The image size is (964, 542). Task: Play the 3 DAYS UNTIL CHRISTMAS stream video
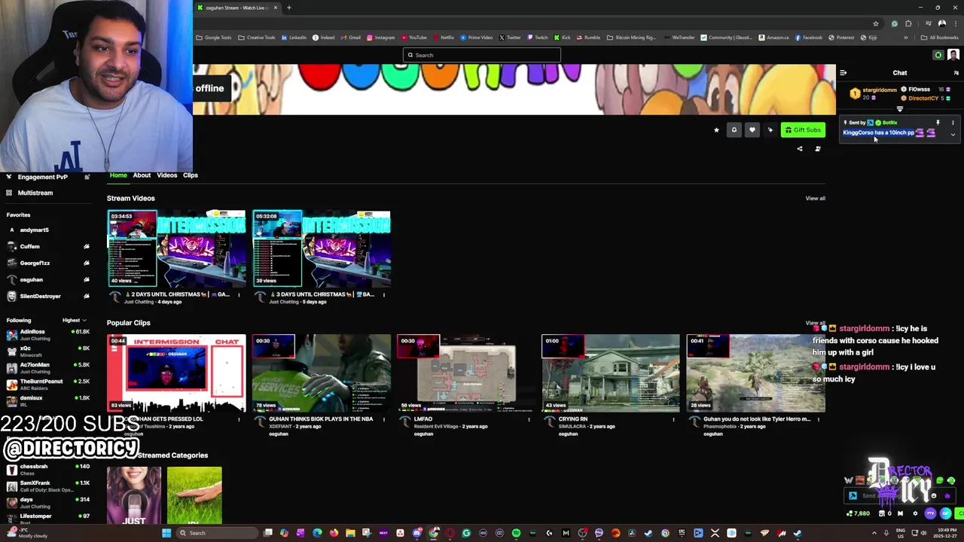click(x=322, y=248)
